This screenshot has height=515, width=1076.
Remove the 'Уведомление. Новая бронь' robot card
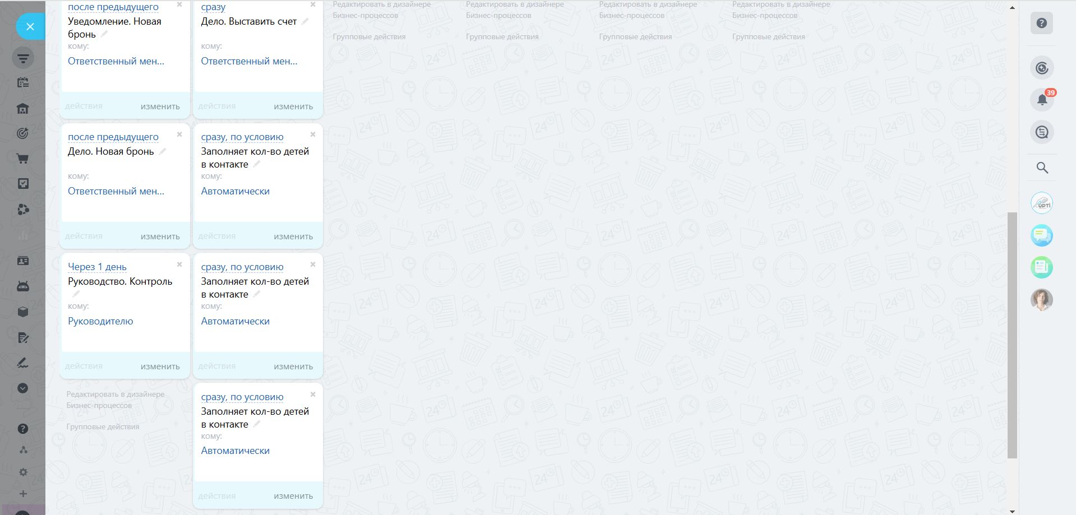click(179, 4)
